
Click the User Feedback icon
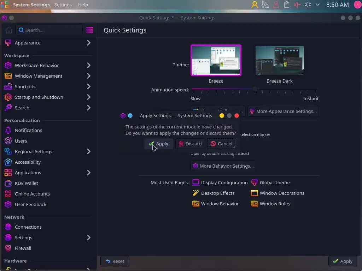click(8, 205)
